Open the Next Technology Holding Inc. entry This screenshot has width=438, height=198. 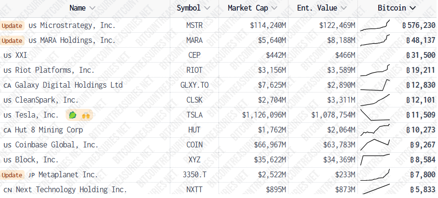tap(71, 190)
